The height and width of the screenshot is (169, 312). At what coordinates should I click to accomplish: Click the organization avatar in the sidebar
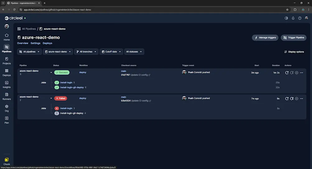pyautogui.click(x=7, y=26)
